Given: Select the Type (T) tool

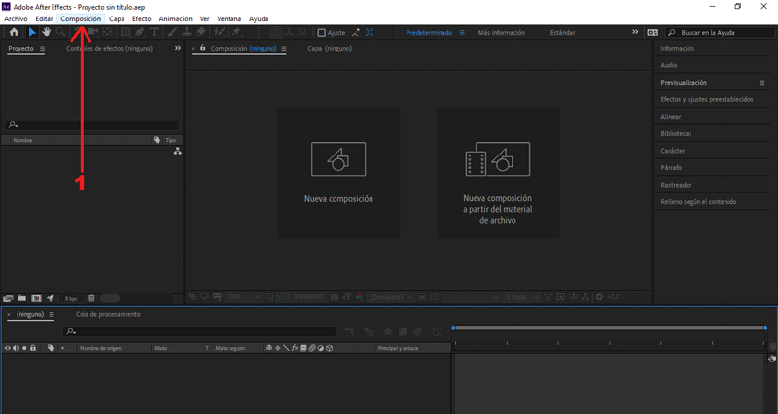Looking at the screenshot, I should point(155,32).
